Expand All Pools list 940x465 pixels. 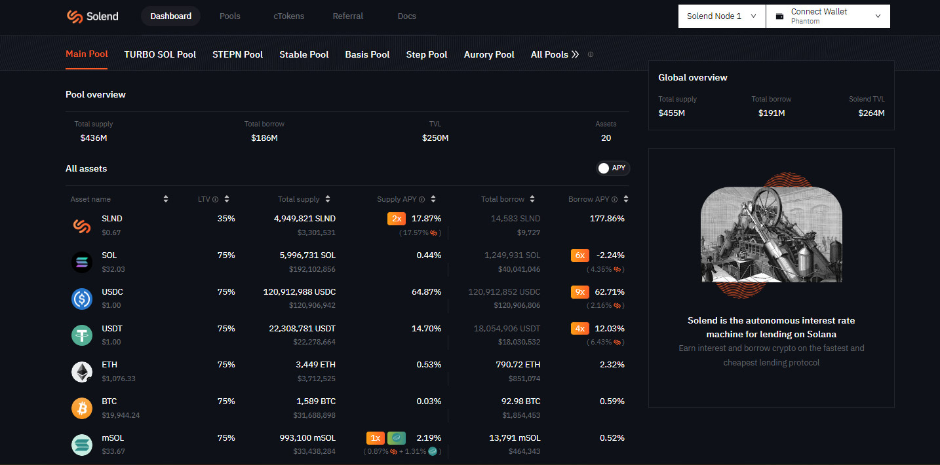point(555,54)
